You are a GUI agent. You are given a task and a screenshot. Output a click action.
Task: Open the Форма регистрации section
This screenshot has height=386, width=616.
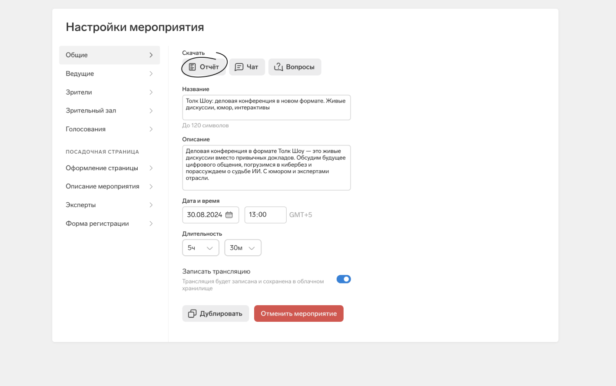coord(109,224)
